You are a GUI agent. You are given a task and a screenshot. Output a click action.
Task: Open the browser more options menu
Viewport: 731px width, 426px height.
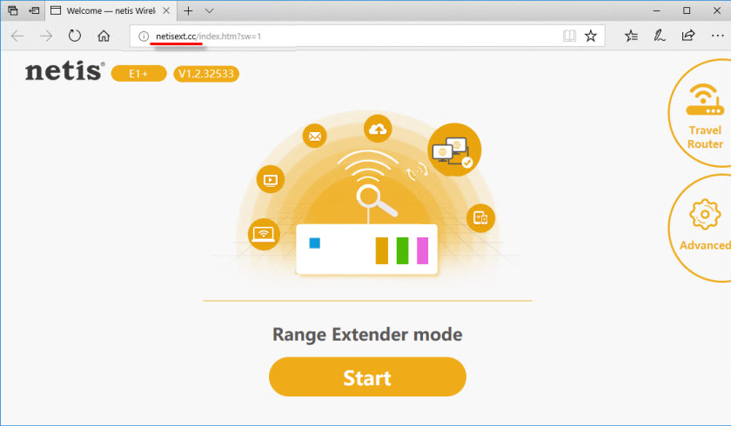click(716, 36)
